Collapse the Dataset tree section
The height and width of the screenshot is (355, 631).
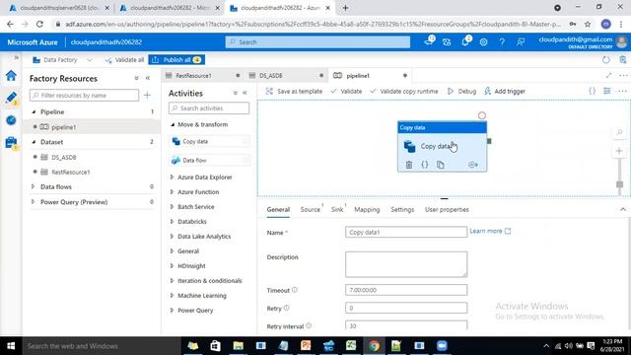34,142
